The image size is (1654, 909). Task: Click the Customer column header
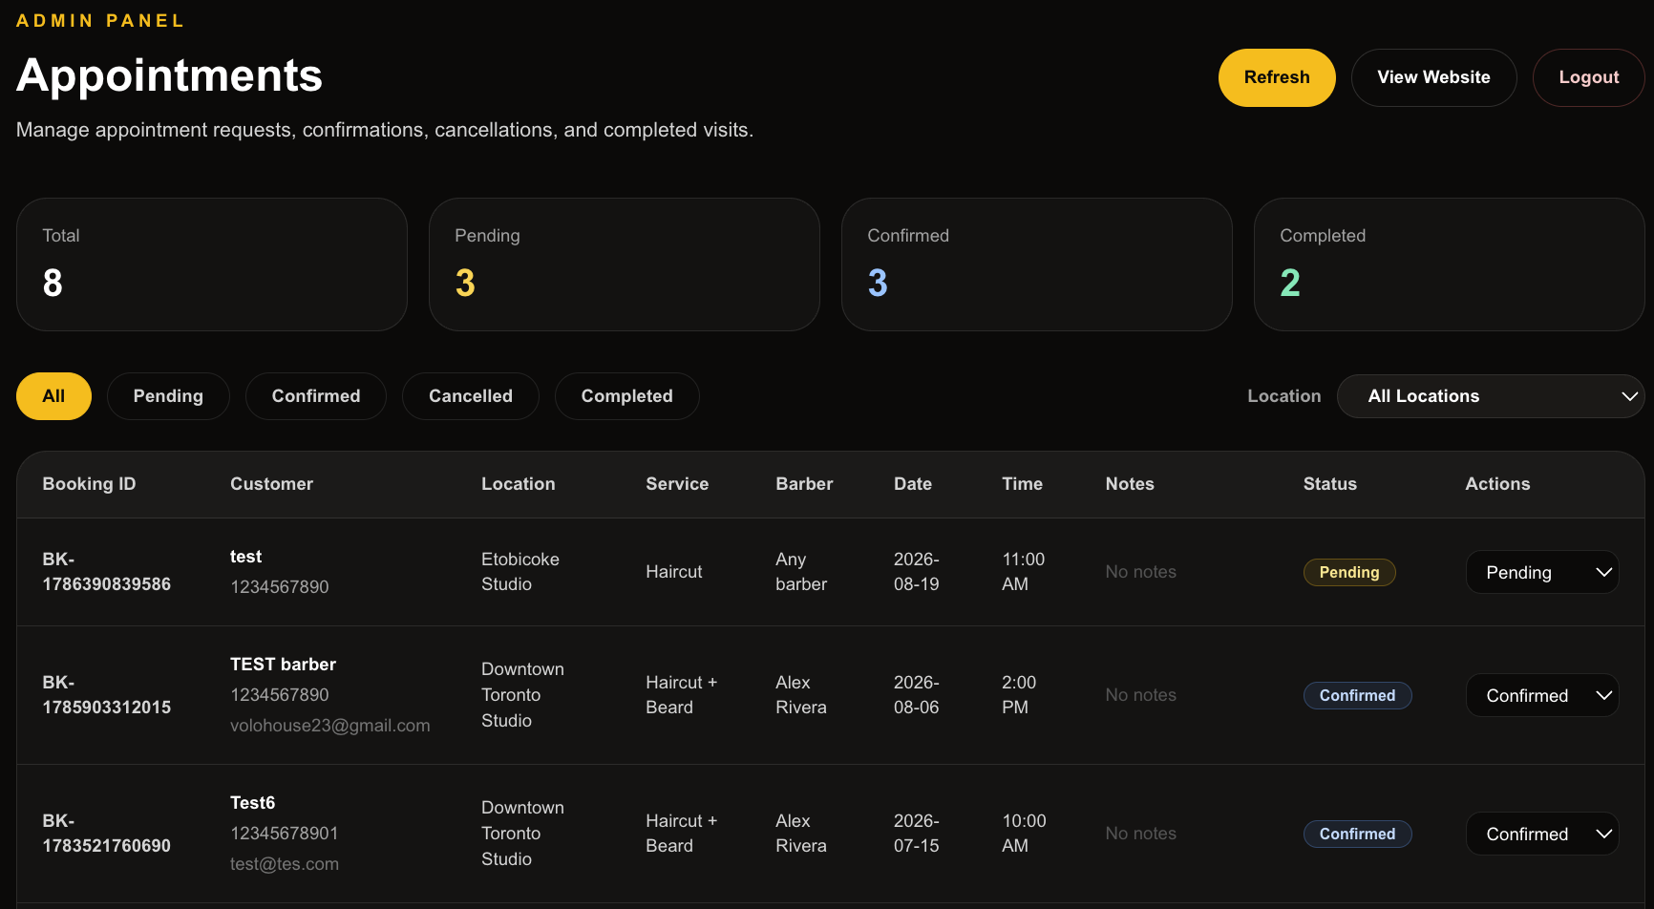click(271, 484)
